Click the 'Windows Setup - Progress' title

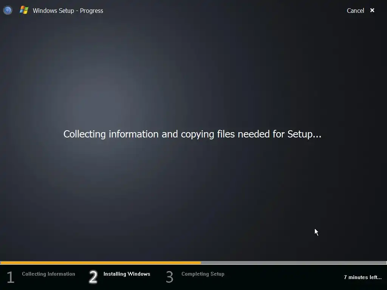tap(68, 11)
